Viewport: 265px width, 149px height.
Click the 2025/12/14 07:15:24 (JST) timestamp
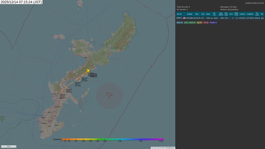[21, 2]
